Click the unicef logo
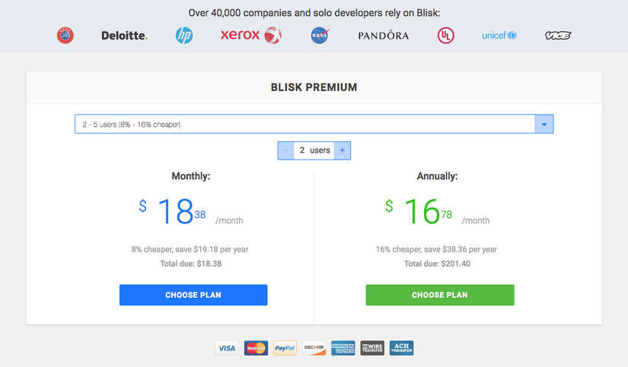The image size is (628, 367). click(499, 35)
